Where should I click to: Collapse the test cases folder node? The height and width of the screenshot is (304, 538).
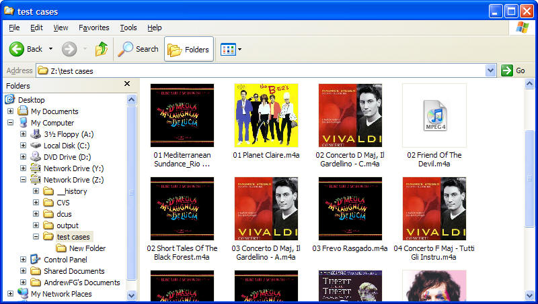pos(36,237)
